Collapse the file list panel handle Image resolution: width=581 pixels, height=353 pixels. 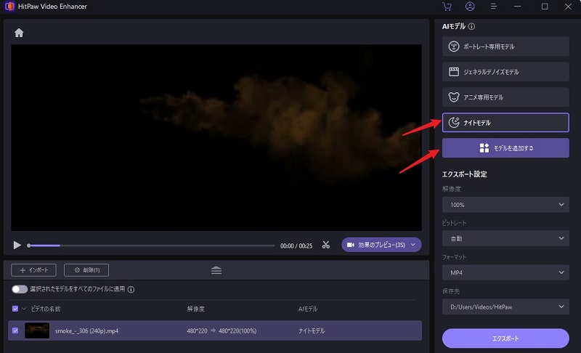click(x=216, y=270)
